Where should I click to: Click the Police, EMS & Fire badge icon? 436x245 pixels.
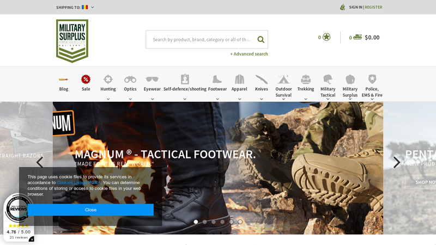(x=372, y=79)
